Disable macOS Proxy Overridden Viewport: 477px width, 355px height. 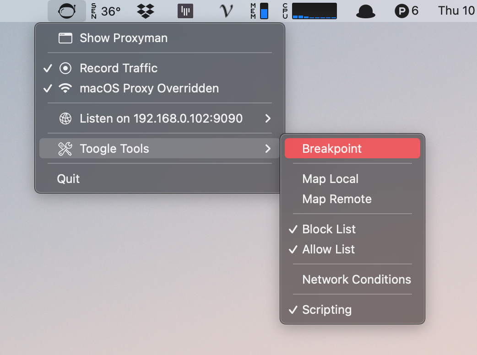[149, 88]
